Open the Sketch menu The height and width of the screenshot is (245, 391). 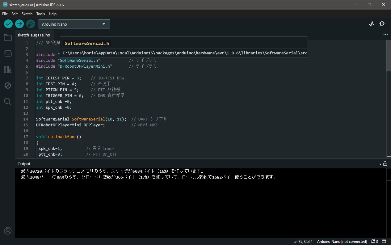(x=27, y=14)
